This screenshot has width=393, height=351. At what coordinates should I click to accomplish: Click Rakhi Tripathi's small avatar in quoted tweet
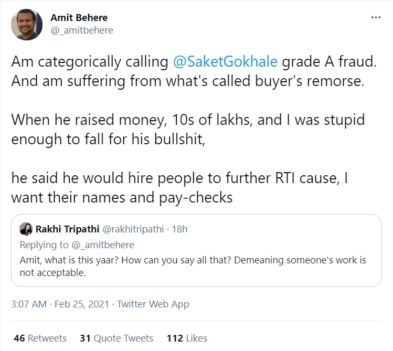(x=26, y=229)
